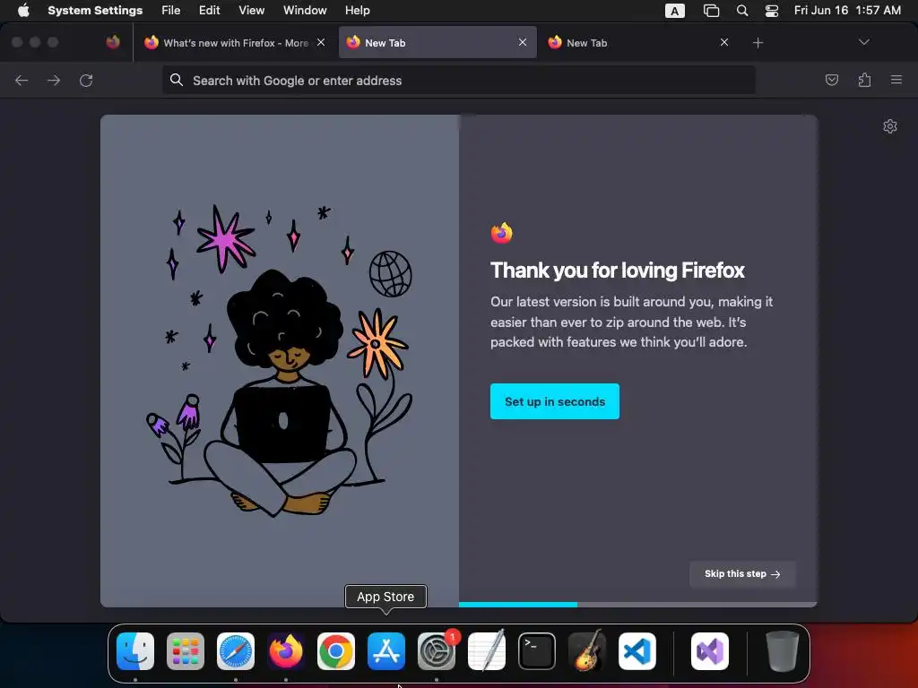918x688 pixels.
Task: Open the View menu
Action: pyautogui.click(x=251, y=10)
